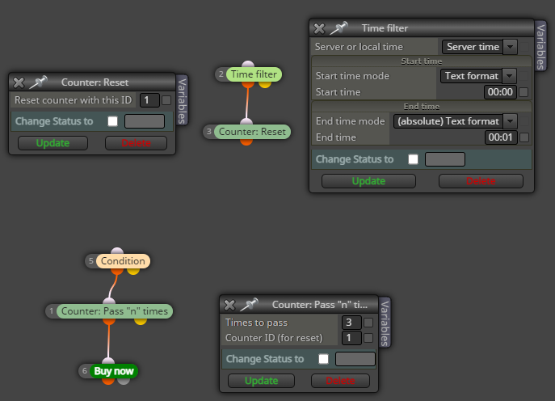This screenshot has width=555, height=401.
Task: Edit the Reset counter with this ID field
Action: (x=149, y=100)
